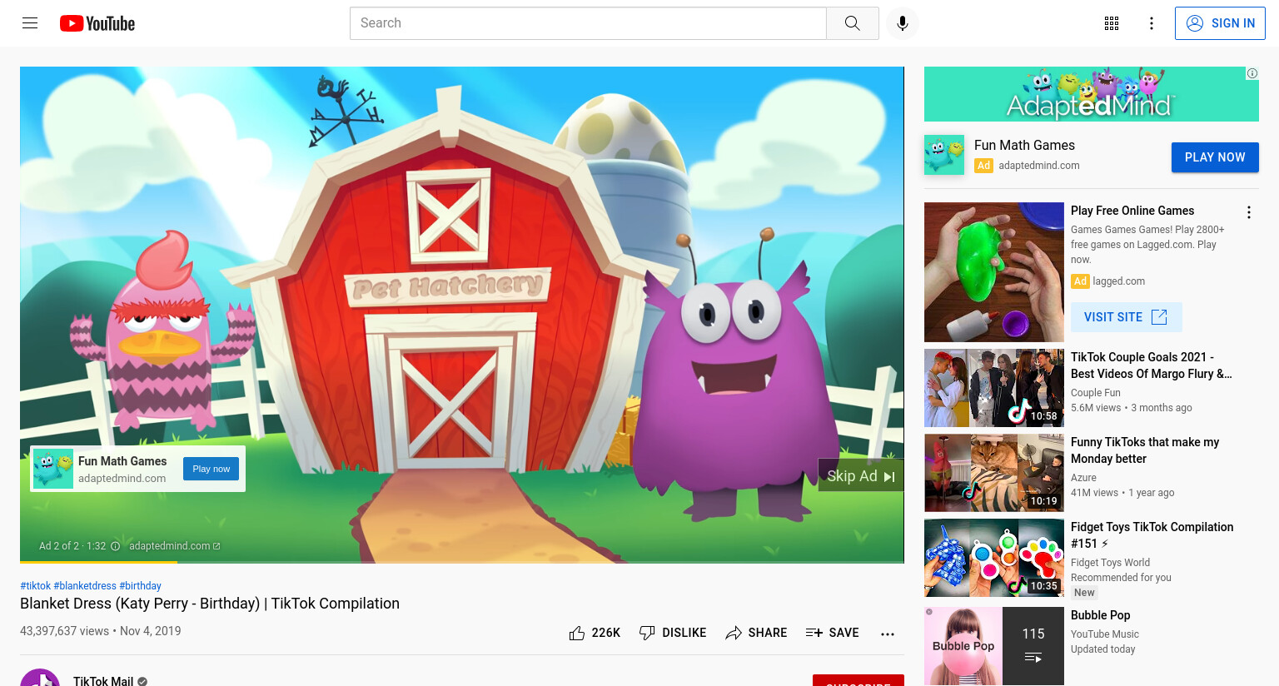Open the Azure channel name

pos(1083,478)
